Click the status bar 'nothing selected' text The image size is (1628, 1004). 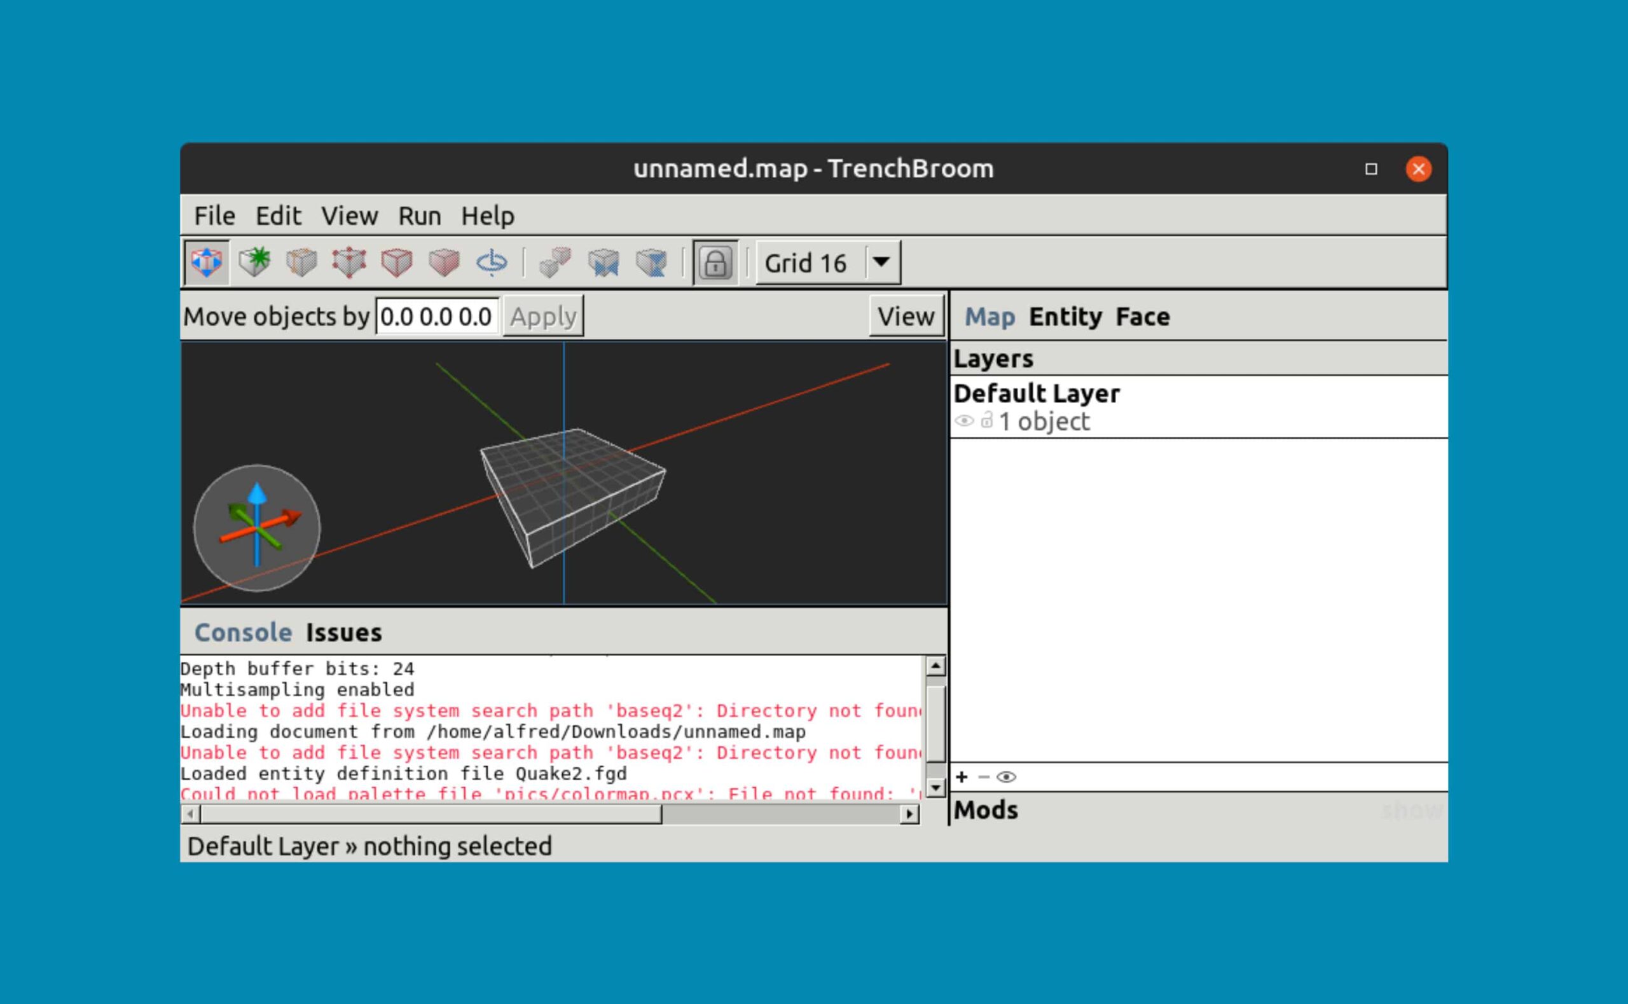pyautogui.click(x=457, y=846)
